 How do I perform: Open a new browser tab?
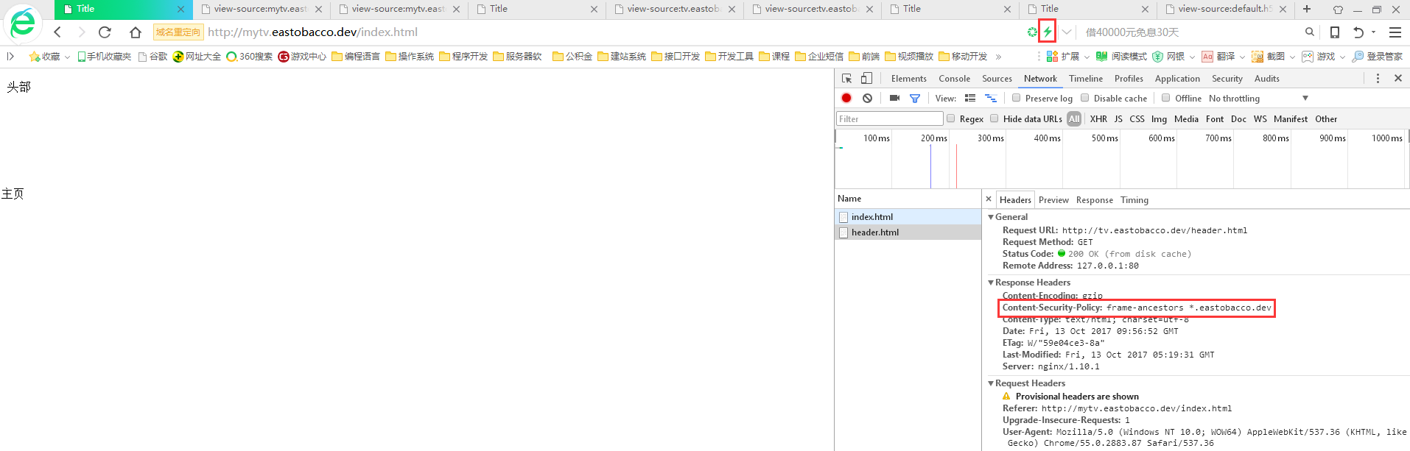1307,9
